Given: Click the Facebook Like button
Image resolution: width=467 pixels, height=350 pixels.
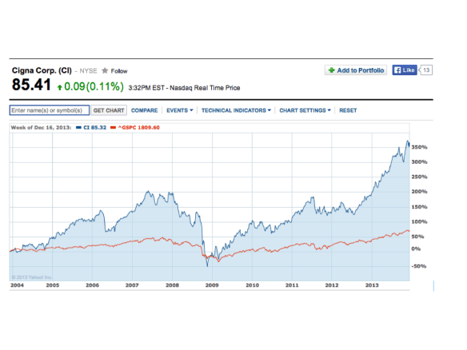Looking at the screenshot, I should coord(405,70).
